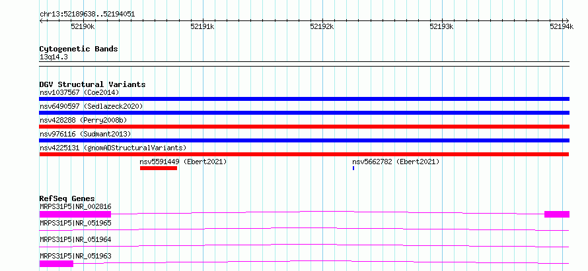Open the MRPS31P5|NR_002816 transcript label
588x271 pixels.
tap(75, 206)
